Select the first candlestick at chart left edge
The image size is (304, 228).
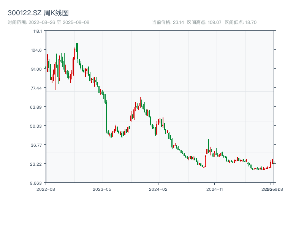[47, 65]
